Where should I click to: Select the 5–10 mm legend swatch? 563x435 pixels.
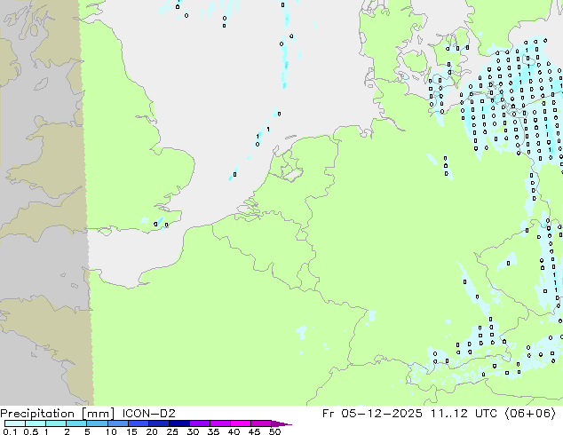click(x=97, y=423)
